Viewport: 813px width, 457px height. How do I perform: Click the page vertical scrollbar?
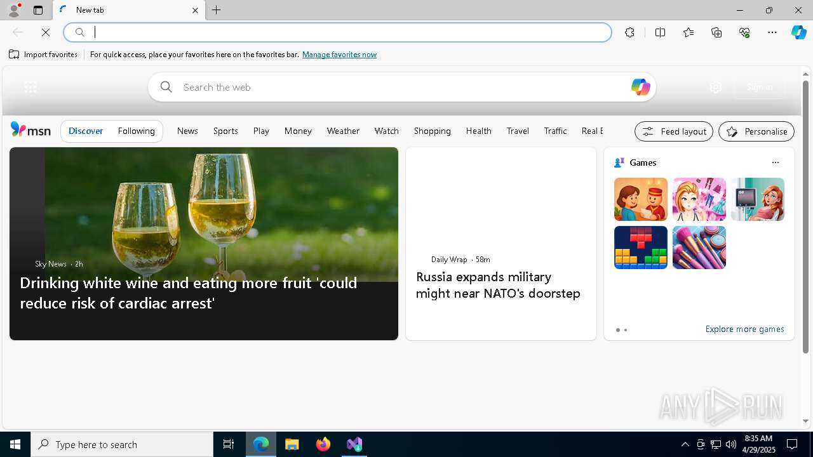click(805, 216)
